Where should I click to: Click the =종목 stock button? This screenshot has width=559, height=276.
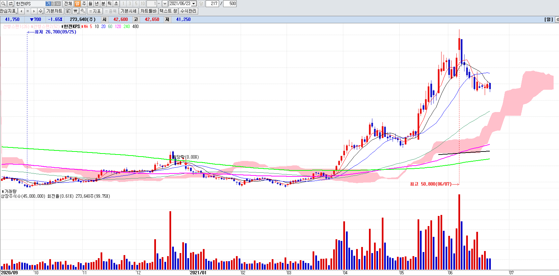(111, 11)
